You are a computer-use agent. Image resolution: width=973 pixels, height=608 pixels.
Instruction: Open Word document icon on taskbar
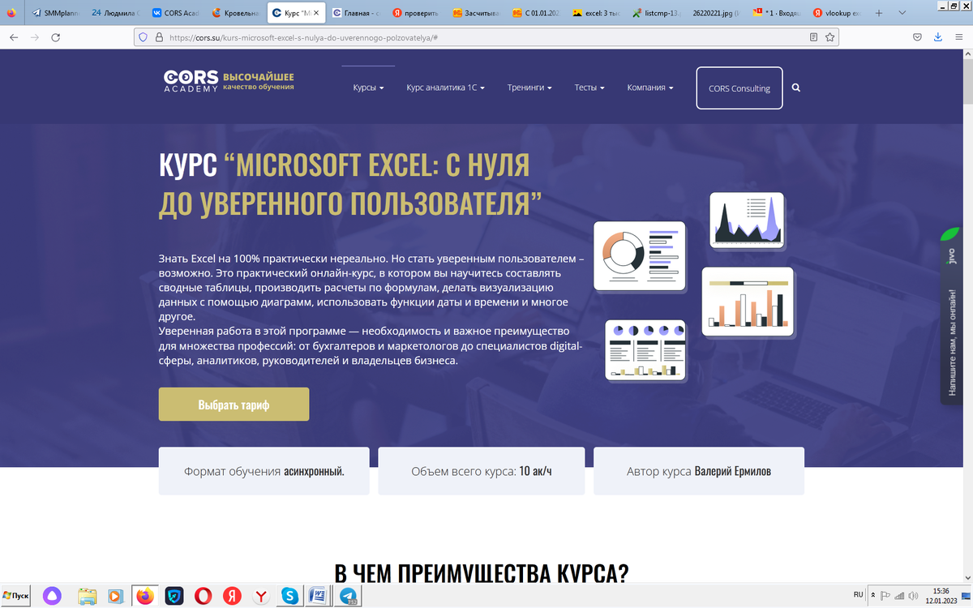click(x=319, y=596)
